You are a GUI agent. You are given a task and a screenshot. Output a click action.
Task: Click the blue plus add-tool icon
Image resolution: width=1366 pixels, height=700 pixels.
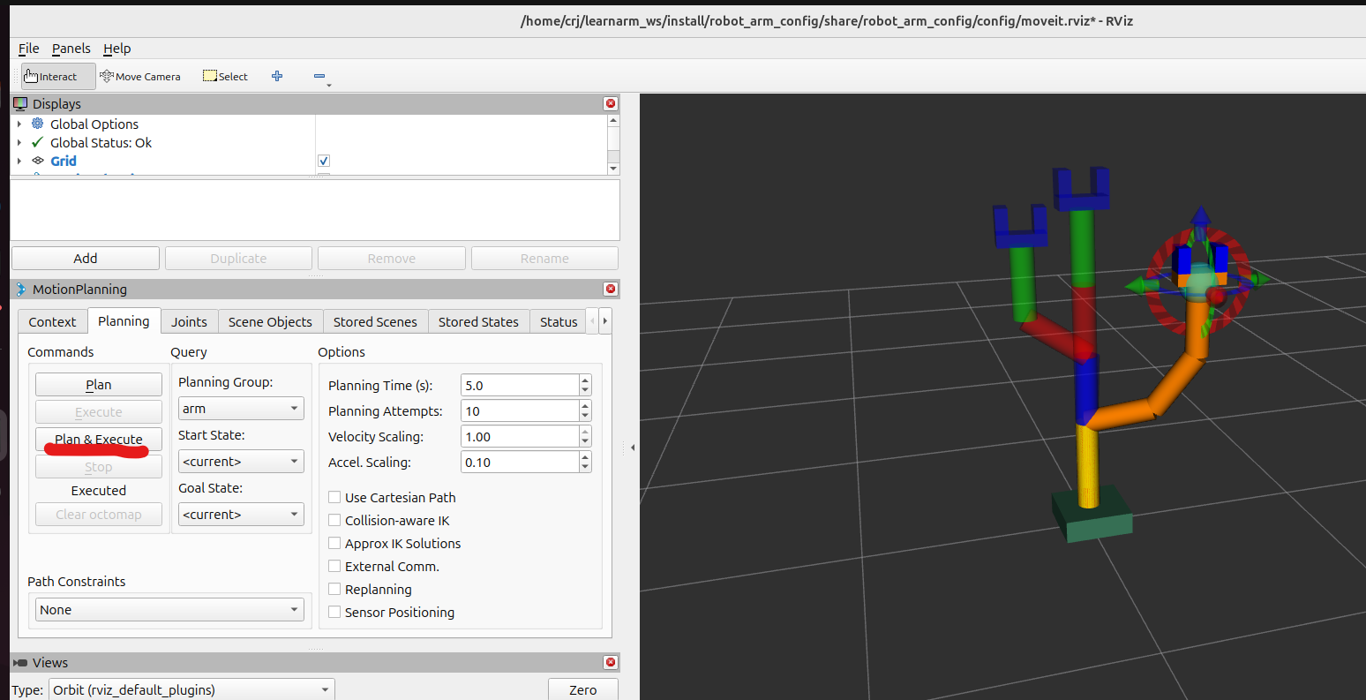coord(277,76)
